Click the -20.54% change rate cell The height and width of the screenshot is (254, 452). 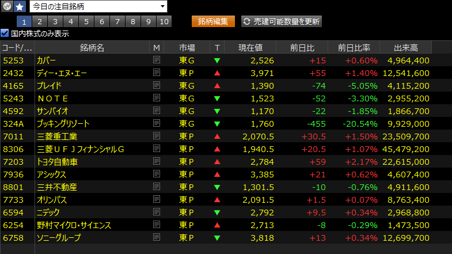pyautogui.click(x=360, y=124)
